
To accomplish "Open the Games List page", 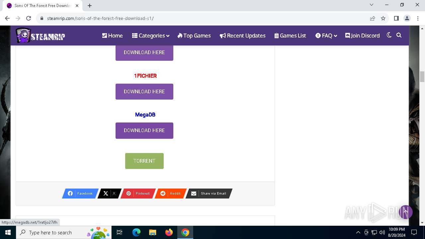I will click(x=290, y=36).
